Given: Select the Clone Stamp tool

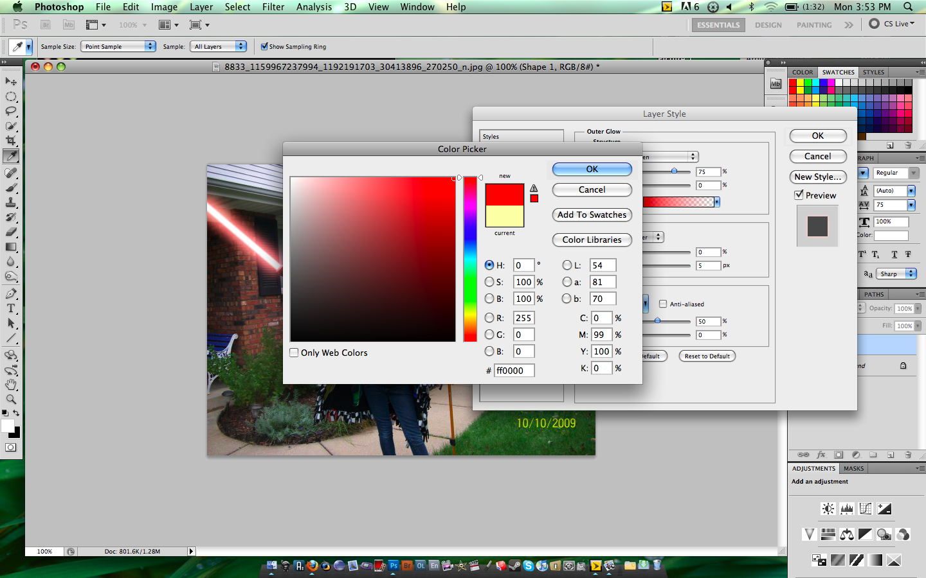Looking at the screenshot, I should [11, 202].
